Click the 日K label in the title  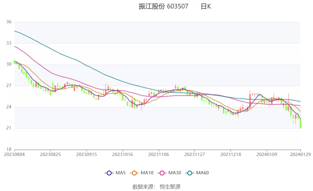point(206,6)
